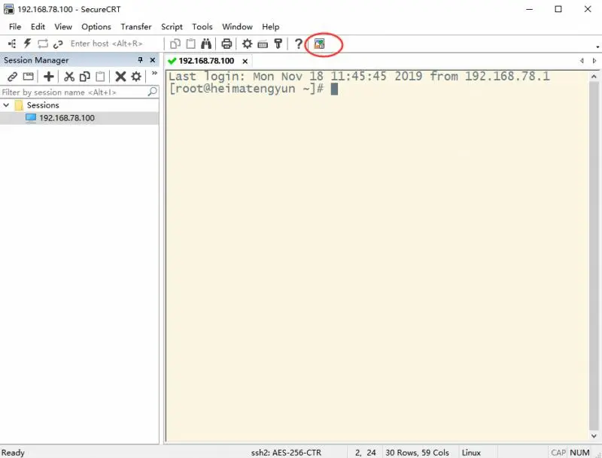
Task: Click the Reconnect toolbar icon
Action: coord(43,44)
